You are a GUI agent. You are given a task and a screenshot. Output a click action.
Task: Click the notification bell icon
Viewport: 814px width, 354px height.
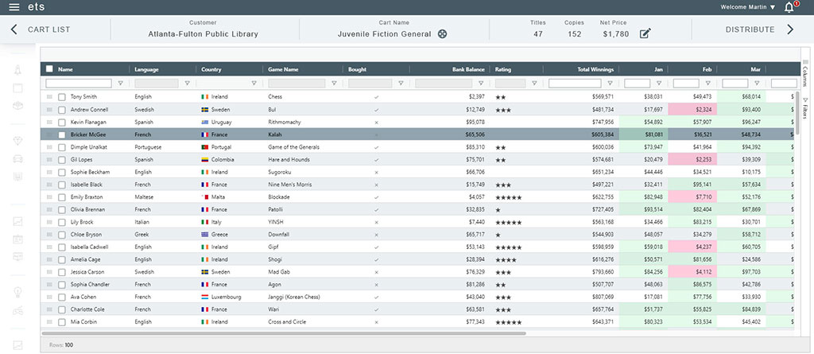(x=789, y=7)
